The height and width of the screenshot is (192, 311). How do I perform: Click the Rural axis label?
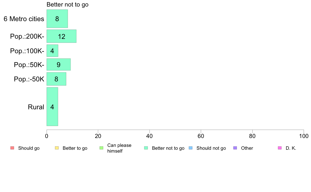[36, 107]
